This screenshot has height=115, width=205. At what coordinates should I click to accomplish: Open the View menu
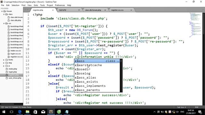(x=29, y=5)
